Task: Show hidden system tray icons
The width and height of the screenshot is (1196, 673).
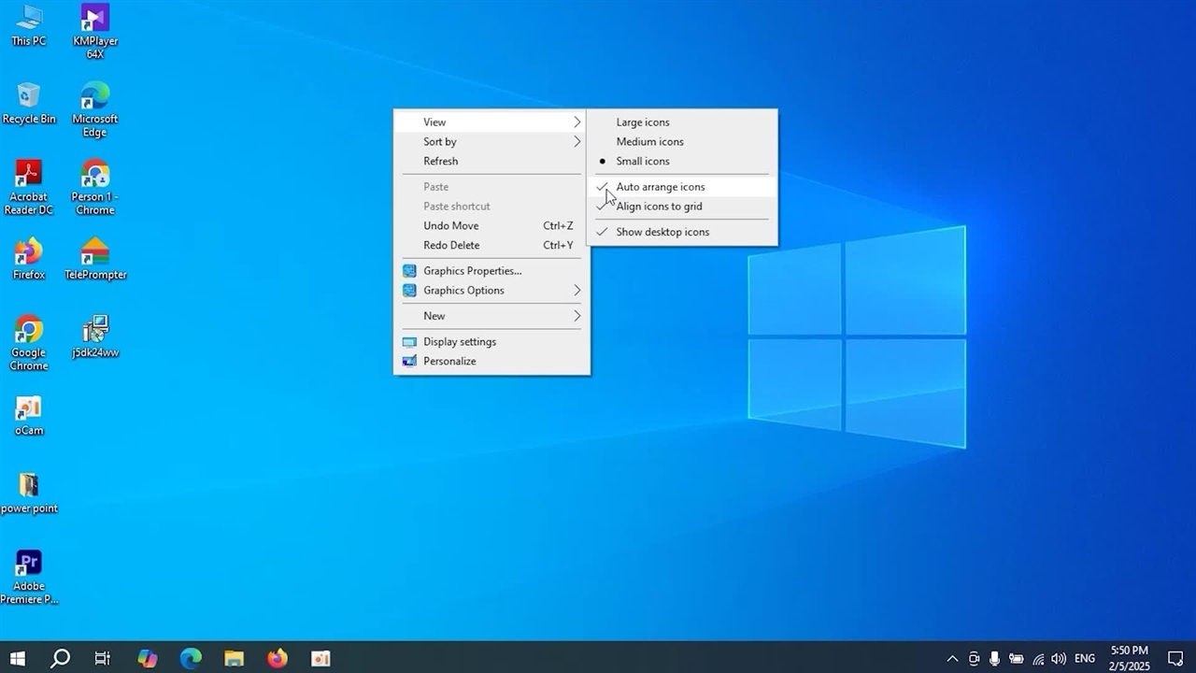Action: [952, 659]
